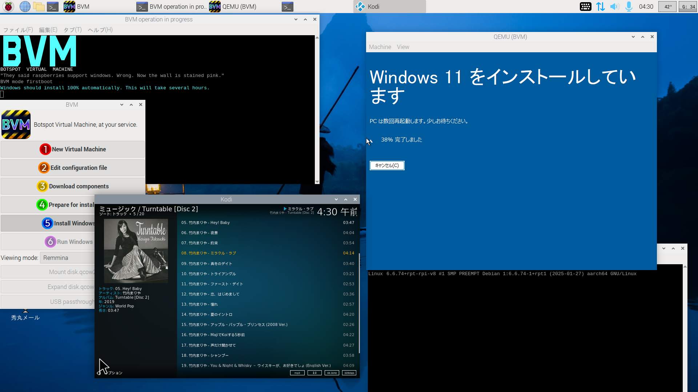Click Download components button
698x392 pixels.
(x=73, y=186)
